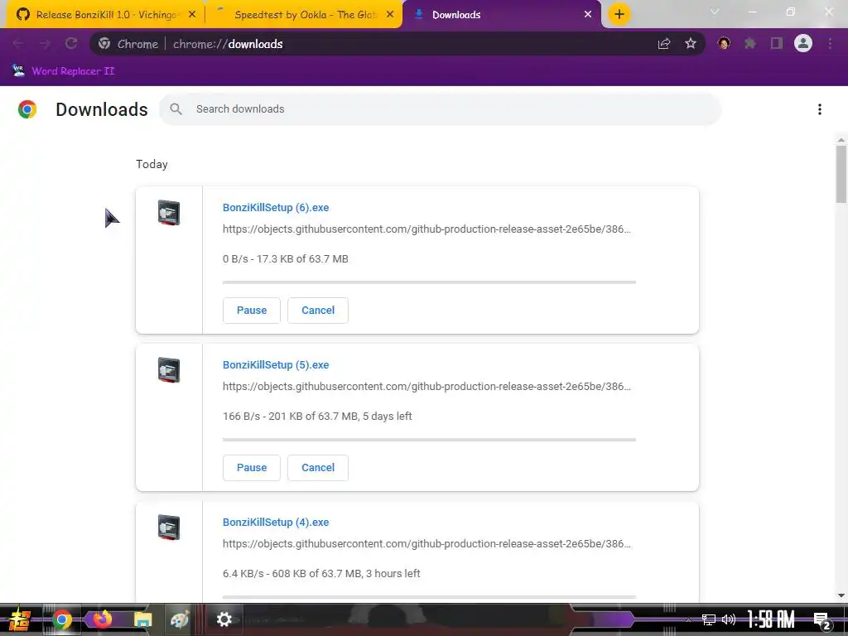This screenshot has height=636, width=848.
Task: Share this page icon
Action: (x=664, y=44)
